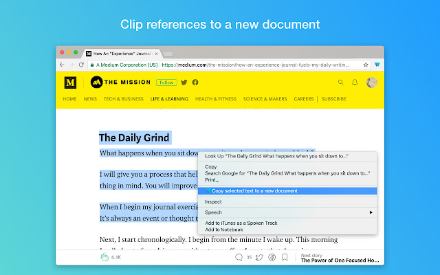Close the Medium article browser tab
Viewport: 440px width, 275px height.
point(157,54)
